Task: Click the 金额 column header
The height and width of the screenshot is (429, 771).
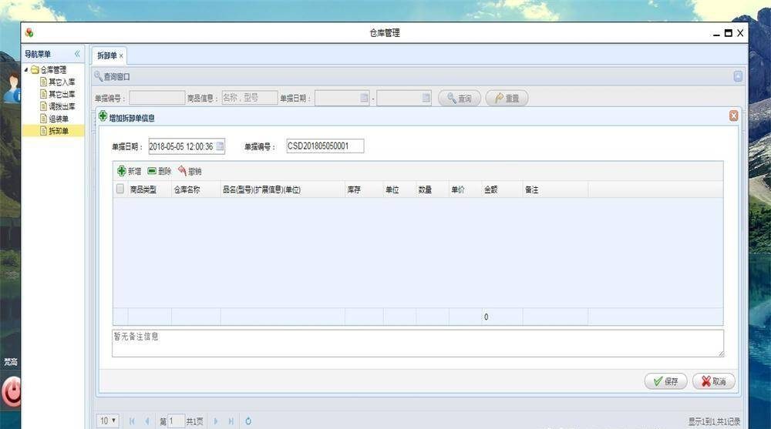Action: coord(502,189)
